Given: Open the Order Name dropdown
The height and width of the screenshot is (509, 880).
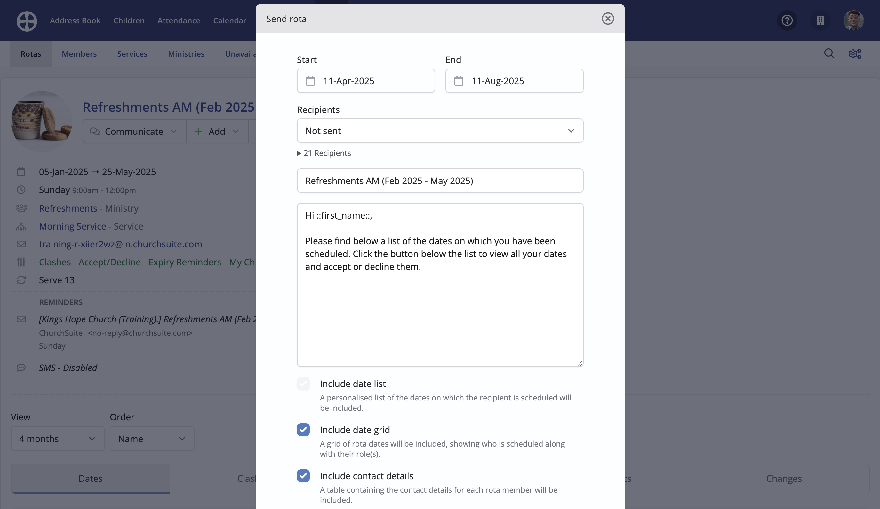Looking at the screenshot, I should point(152,439).
